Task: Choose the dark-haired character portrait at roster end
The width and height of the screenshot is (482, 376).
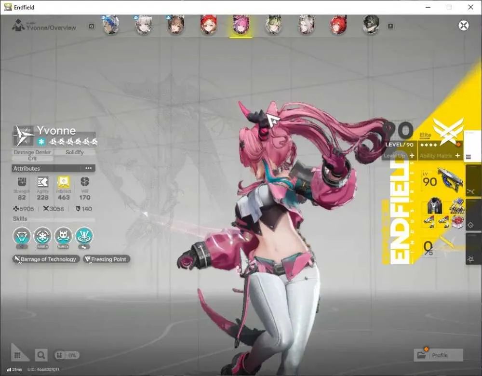Action: [371, 25]
